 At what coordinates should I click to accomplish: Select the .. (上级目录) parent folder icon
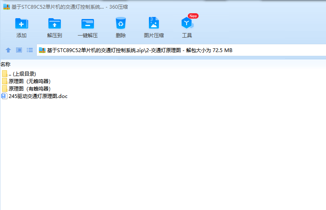(x=5, y=74)
